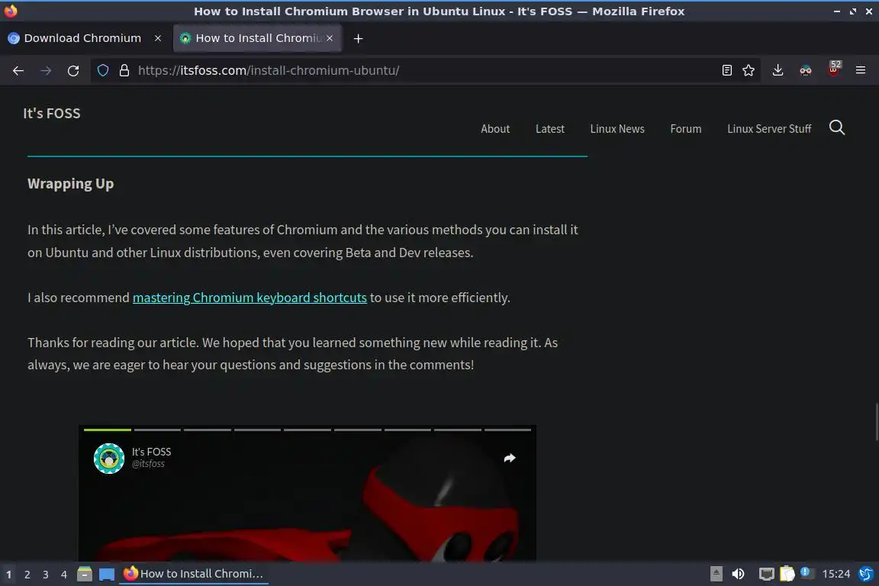Show site security padlock info
The height and width of the screenshot is (586, 879).
coord(124,71)
